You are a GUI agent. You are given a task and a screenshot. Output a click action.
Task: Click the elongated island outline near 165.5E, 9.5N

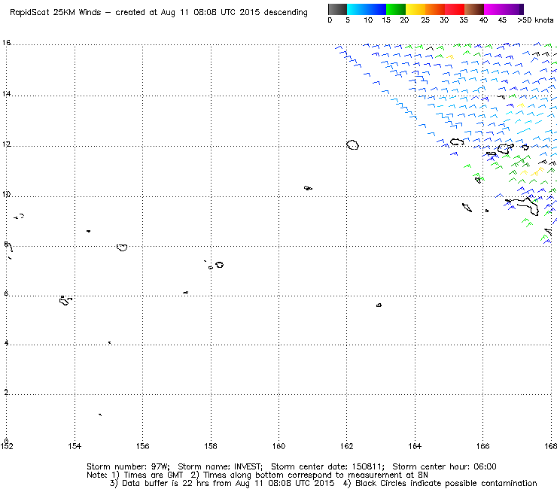point(467,208)
